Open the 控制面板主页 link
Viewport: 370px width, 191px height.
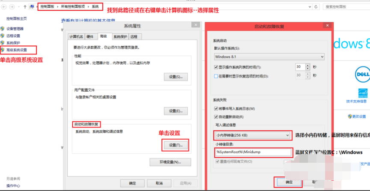(x=17, y=19)
